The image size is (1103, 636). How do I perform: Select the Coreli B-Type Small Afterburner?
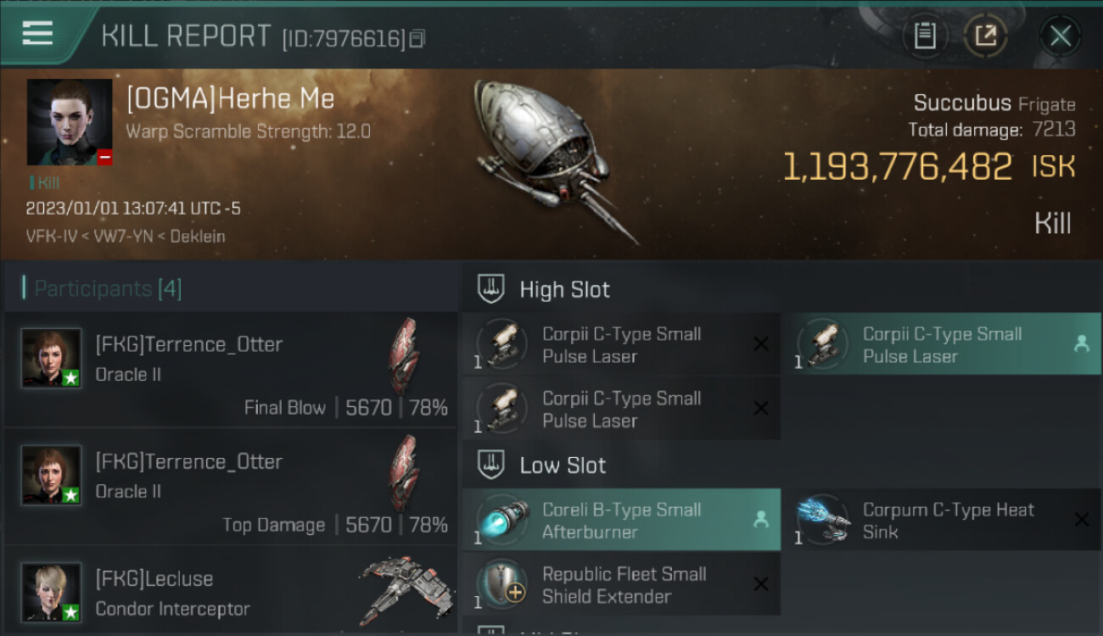(622, 520)
